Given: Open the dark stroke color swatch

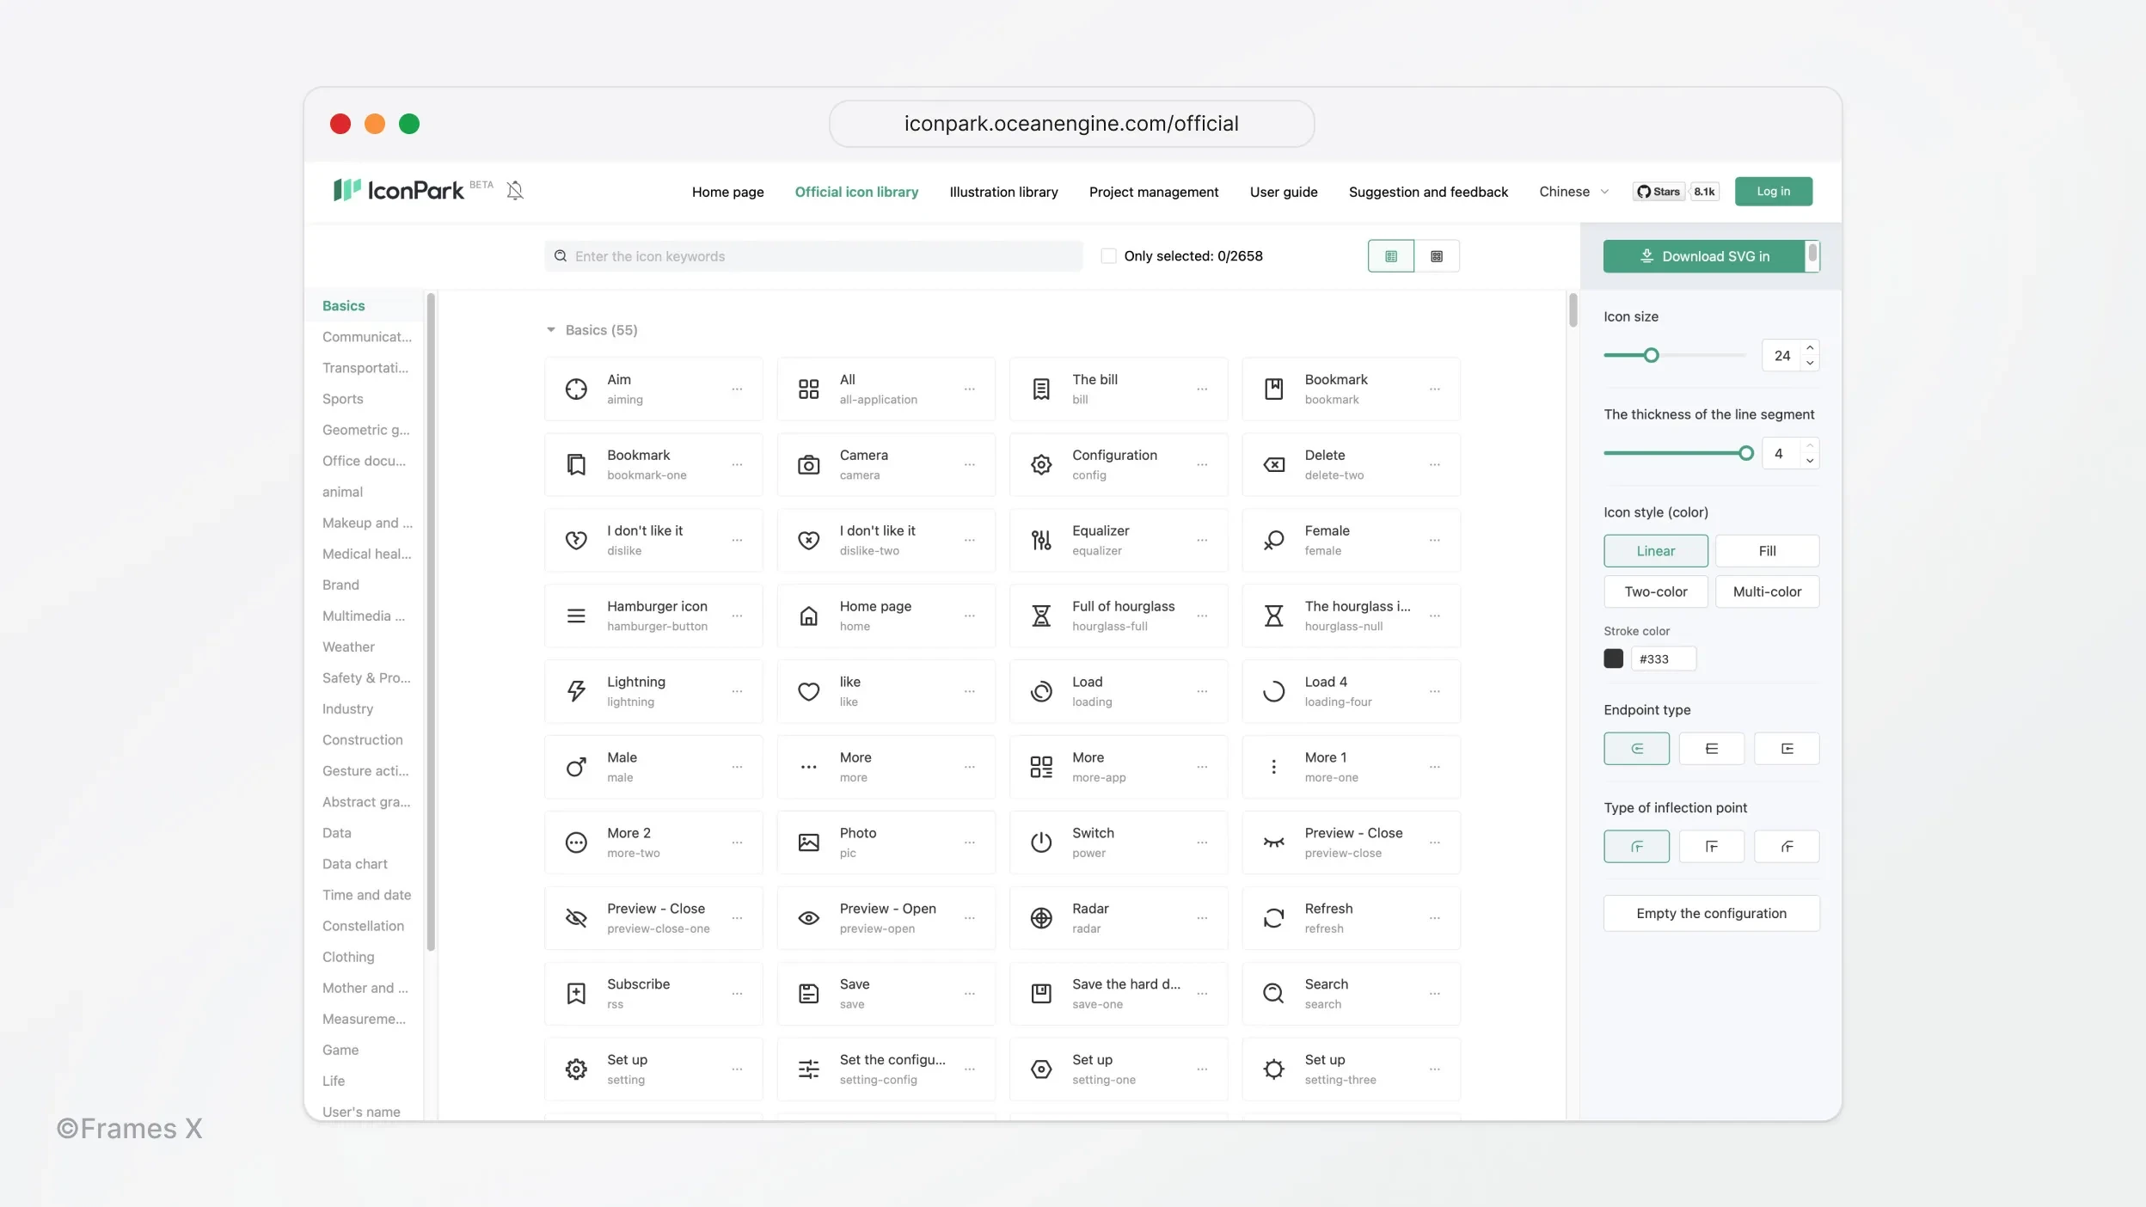Looking at the screenshot, I should (x=1614, y=659).
